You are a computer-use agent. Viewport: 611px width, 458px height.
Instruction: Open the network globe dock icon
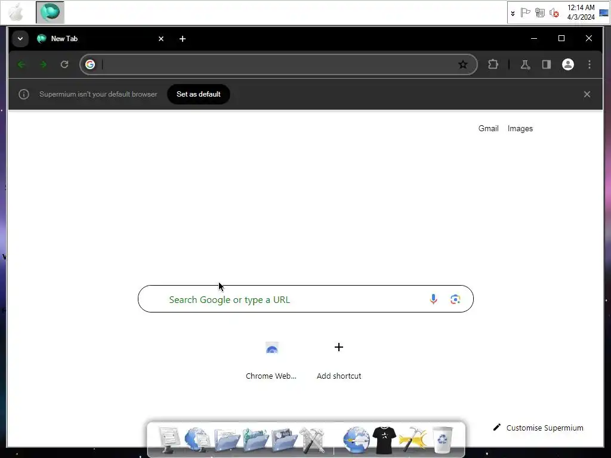(x=197, y=440)
